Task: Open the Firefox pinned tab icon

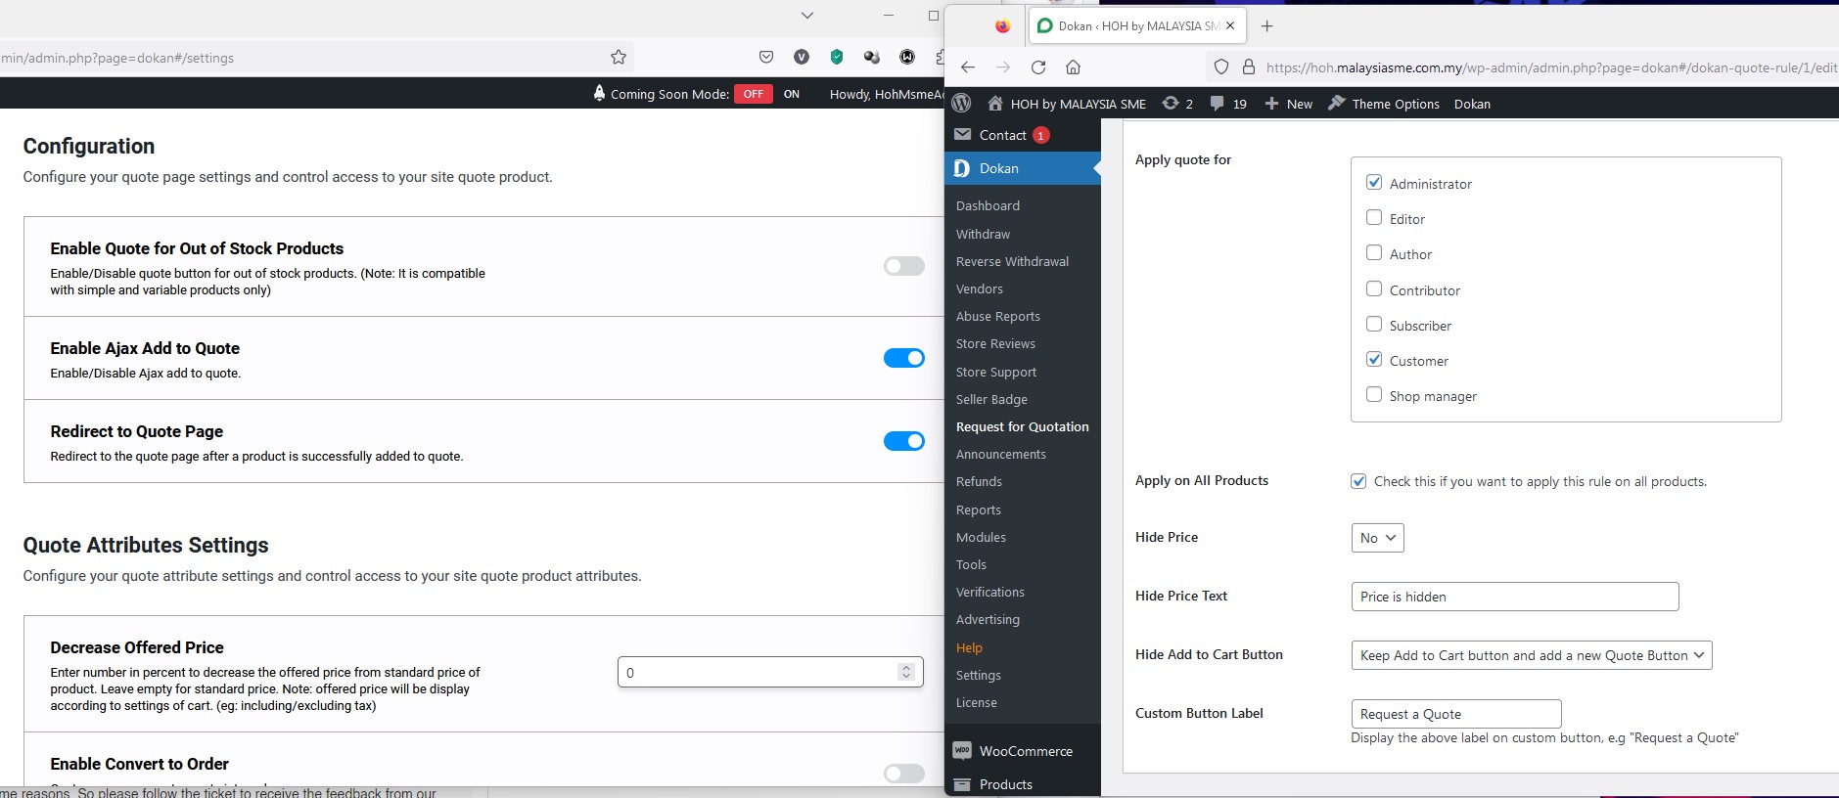Action: [x=1002, y=26]
